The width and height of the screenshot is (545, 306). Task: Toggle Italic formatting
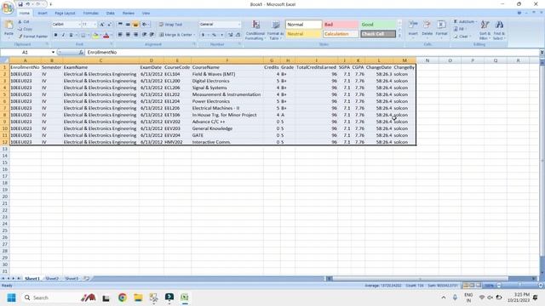63,35
